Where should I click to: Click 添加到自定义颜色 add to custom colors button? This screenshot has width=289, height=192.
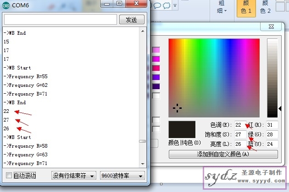[x=223, y=154]
